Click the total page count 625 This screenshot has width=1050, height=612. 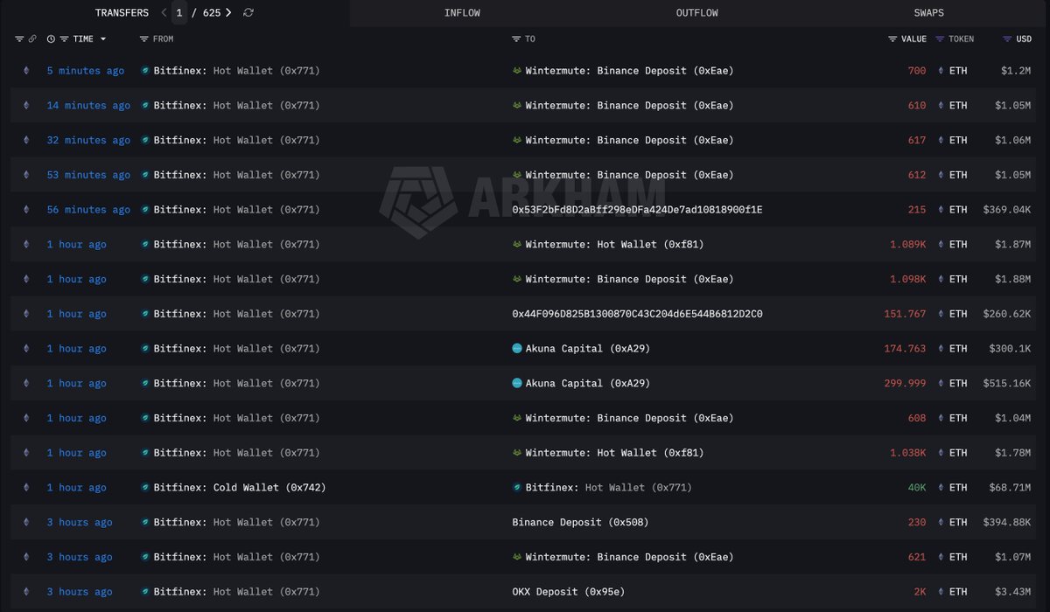tap(212, 13)
